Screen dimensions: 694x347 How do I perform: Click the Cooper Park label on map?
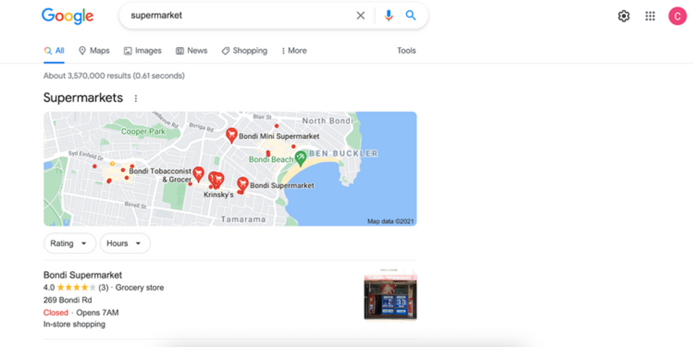[x=143, y=132]
